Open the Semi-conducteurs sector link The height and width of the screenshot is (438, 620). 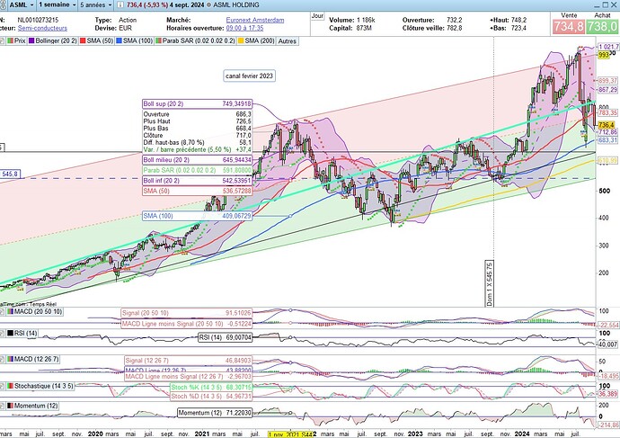[42, 28]
